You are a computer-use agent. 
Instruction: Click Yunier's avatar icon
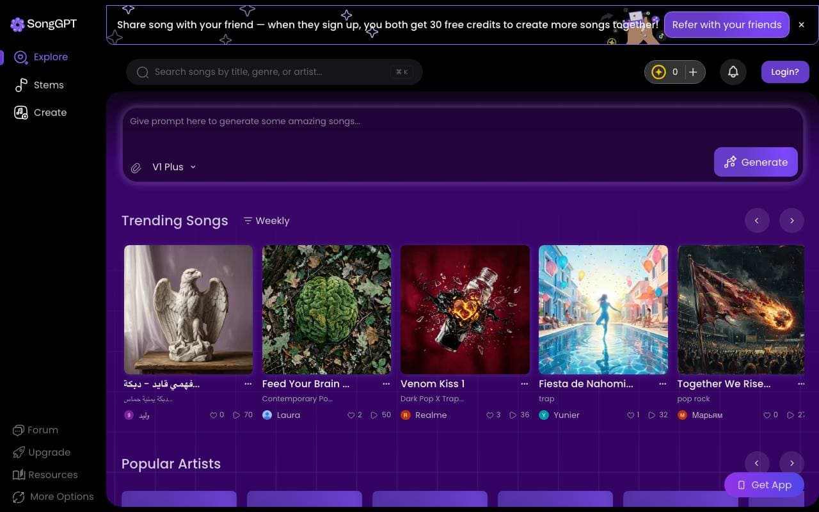[544, 415]
